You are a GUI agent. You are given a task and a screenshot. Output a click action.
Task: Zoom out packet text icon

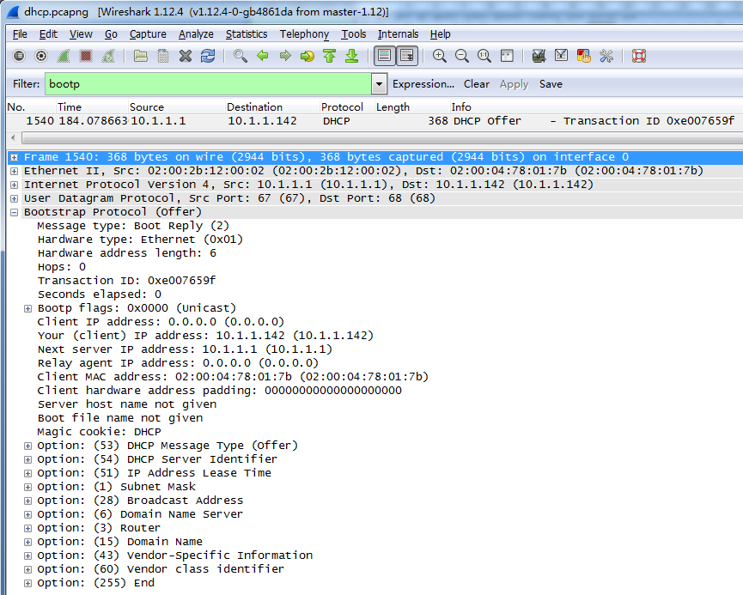(x=461, y=56)
